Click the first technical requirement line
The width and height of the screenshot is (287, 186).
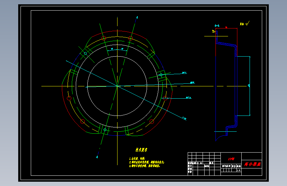click(137, 159)
